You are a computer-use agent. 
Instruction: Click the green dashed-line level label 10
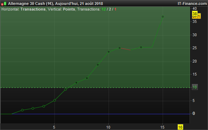195,87
